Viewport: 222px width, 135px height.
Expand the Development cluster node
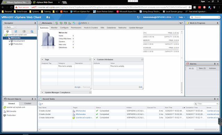9,41
